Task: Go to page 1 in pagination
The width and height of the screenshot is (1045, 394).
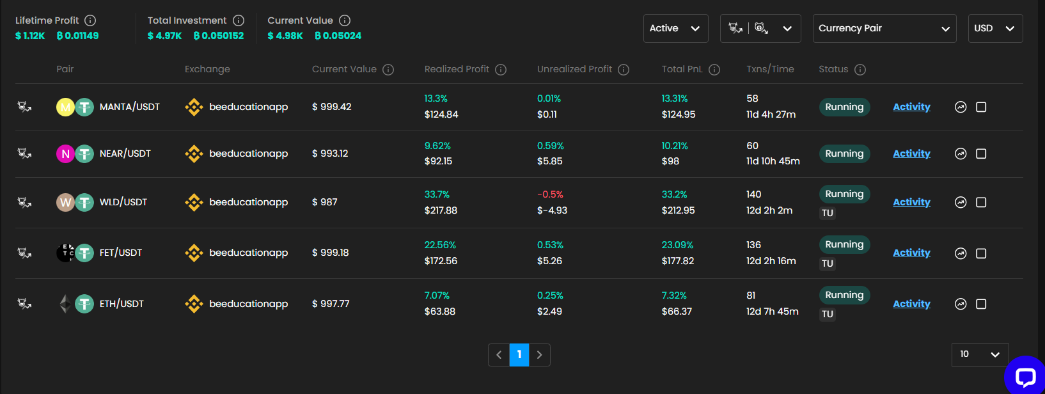Action: tap(519, 354)
